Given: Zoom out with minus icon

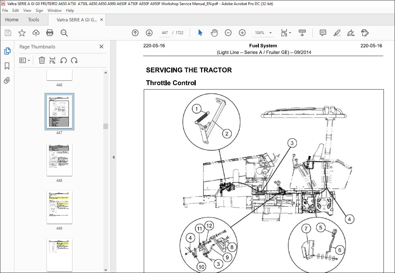Looking at the screenshot, I should point(228,33).
